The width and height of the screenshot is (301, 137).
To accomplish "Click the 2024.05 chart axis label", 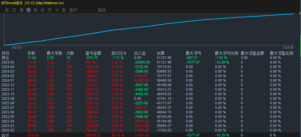I will click(288, 47).
